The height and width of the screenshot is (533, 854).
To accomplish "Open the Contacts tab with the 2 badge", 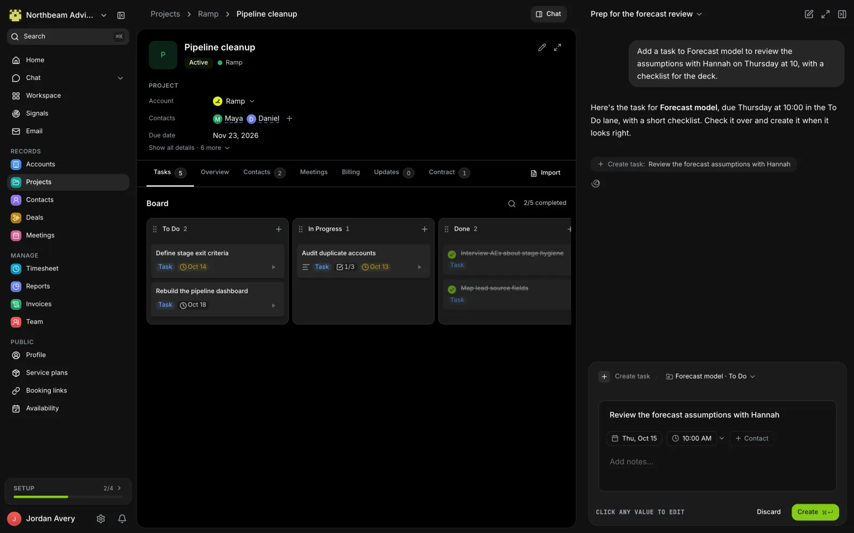I will coord(264,172).
